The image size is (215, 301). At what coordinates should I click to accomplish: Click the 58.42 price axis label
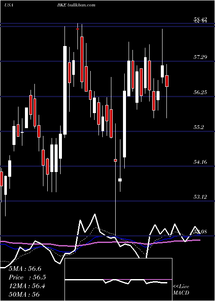pos(200,19)
